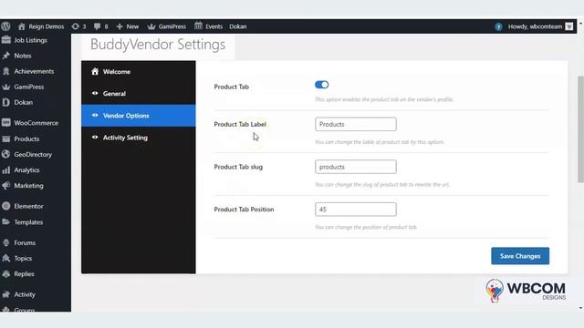Click the Elementor icon in sidebar

[6, 206]
